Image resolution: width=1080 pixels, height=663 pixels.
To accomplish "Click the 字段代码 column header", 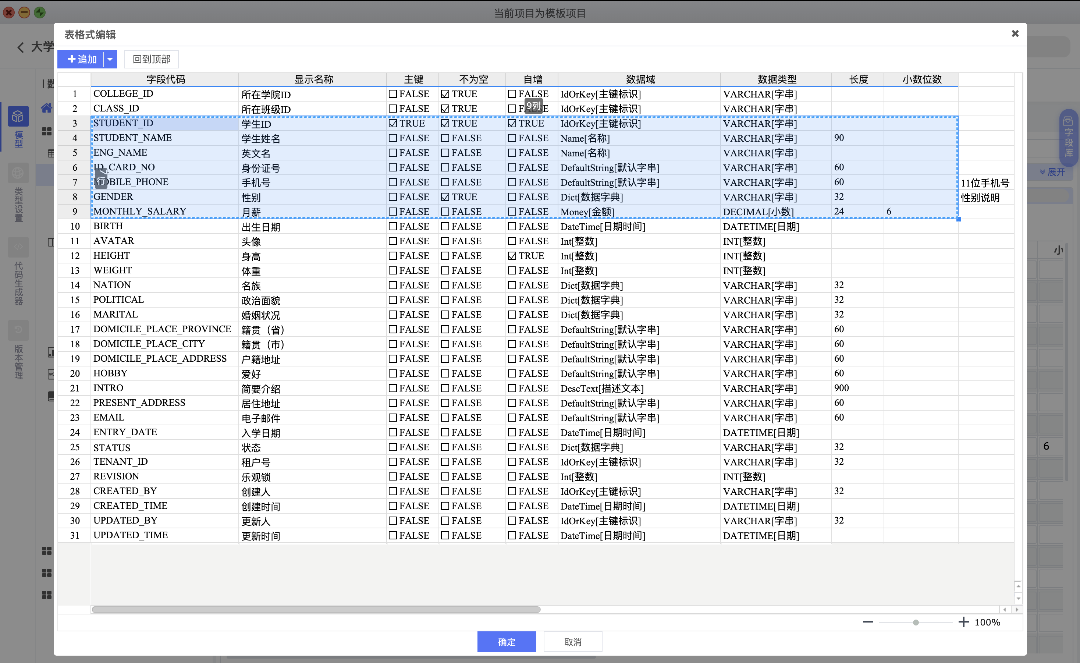I will [165, 79].
